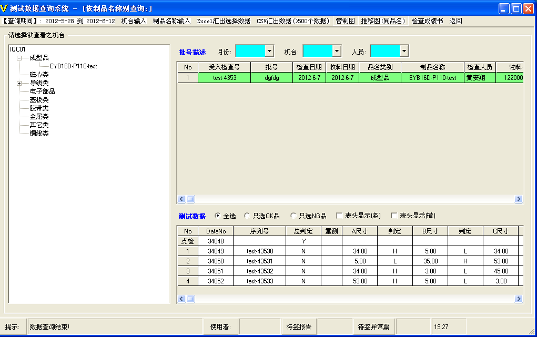The height and width of the screenshot is (337, 537).
Task: Choose the 只选NG品 radio option
Action: pyautogui.click(x=293, y=216)
